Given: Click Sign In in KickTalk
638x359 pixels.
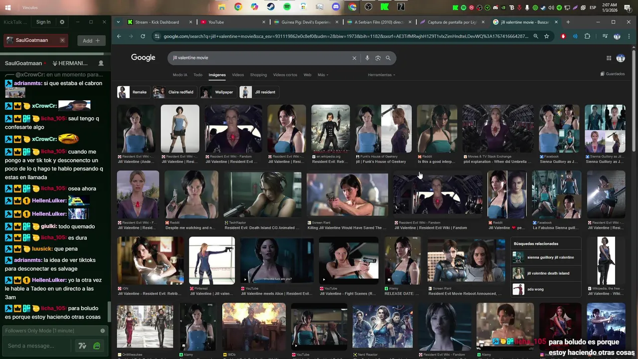Looking at the screenshot, I should [x=43, y=22].
